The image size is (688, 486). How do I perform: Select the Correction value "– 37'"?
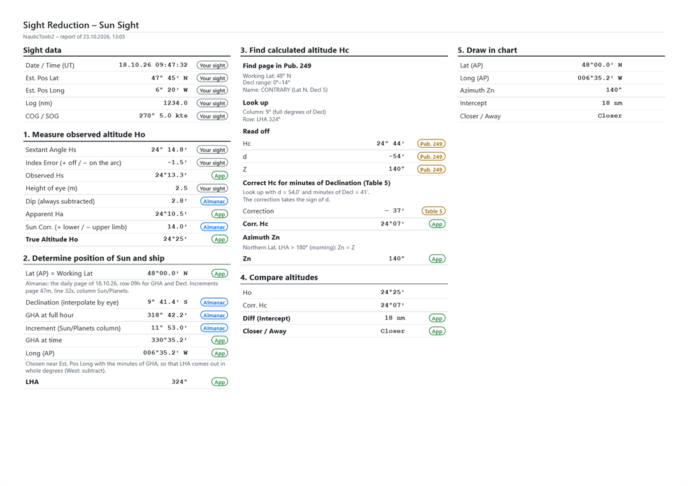(x=394, y=211)
